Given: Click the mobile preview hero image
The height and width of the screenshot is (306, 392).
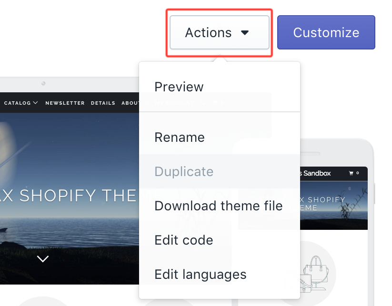Looking at the screenshot, I should (x=333, y=205).
